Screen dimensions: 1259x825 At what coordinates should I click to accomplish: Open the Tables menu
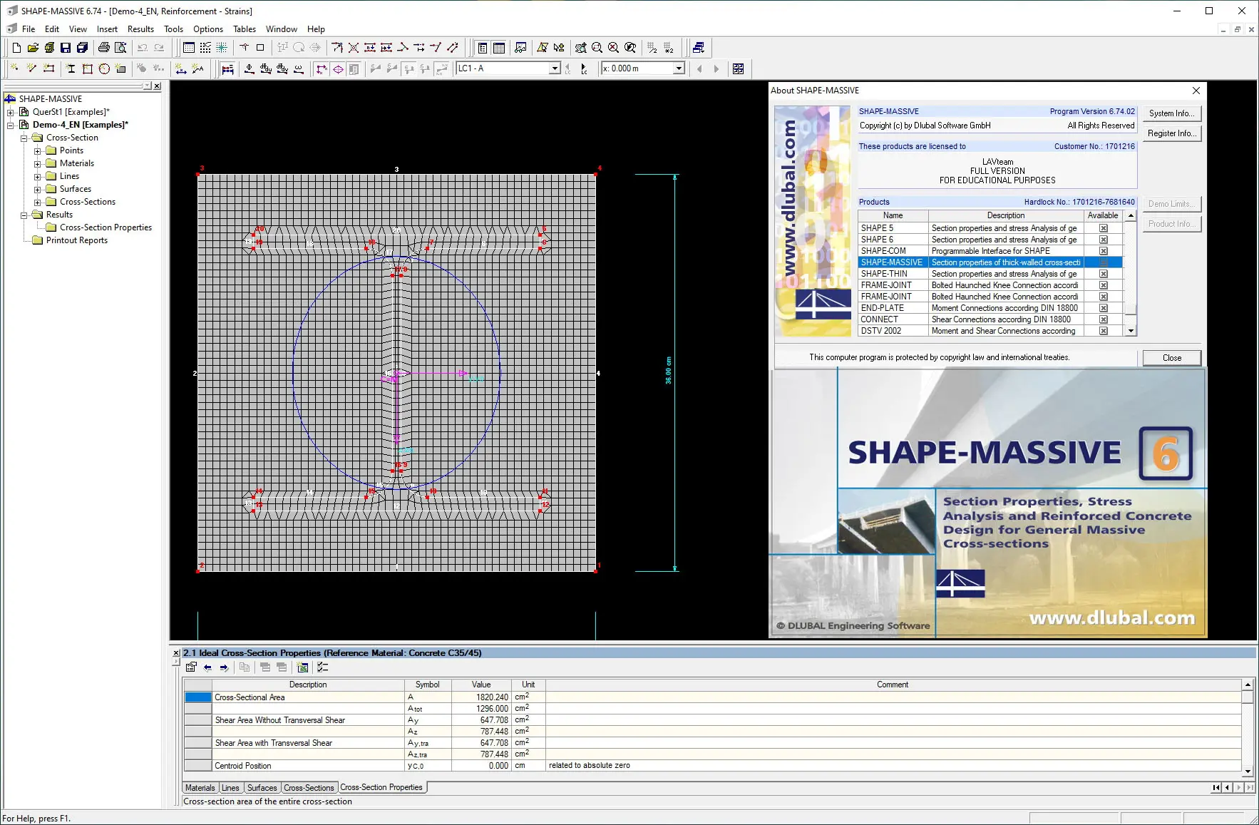pos(245,29)
